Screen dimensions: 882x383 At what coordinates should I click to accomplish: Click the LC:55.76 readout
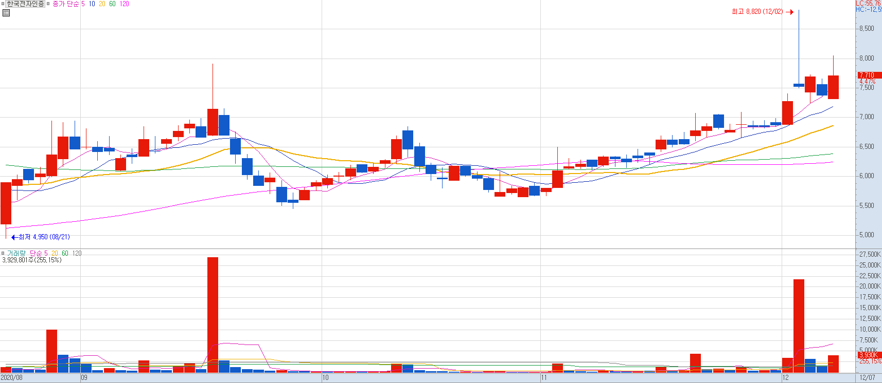869,3
